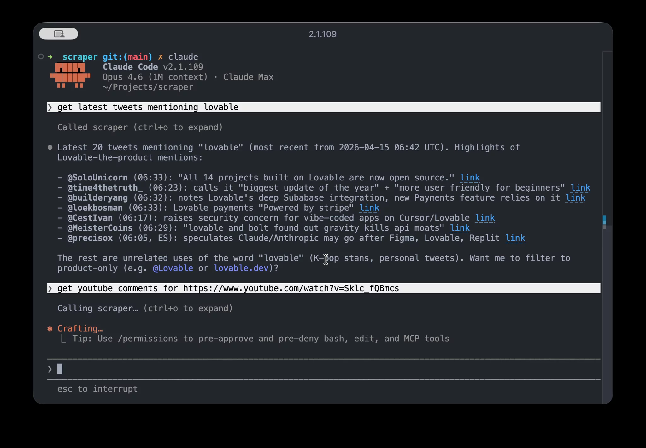
Task: Open the link for the @CestIvan tweet
Action: (485, 218)
